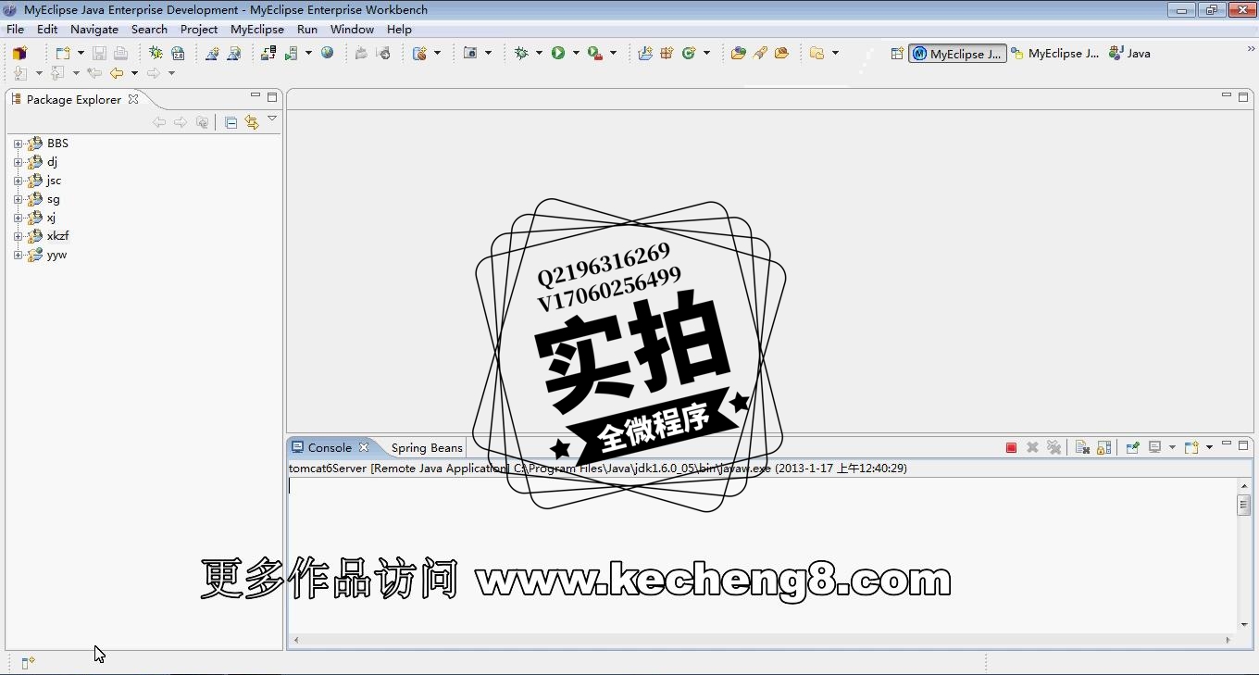Click the New wizard toolbar icon

(x=63, y=54)
